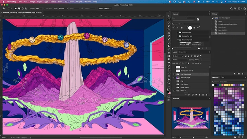This screenshot has width=247, height=139.
Task: Switch to the Properties tab
Action: tap(183, 52)
